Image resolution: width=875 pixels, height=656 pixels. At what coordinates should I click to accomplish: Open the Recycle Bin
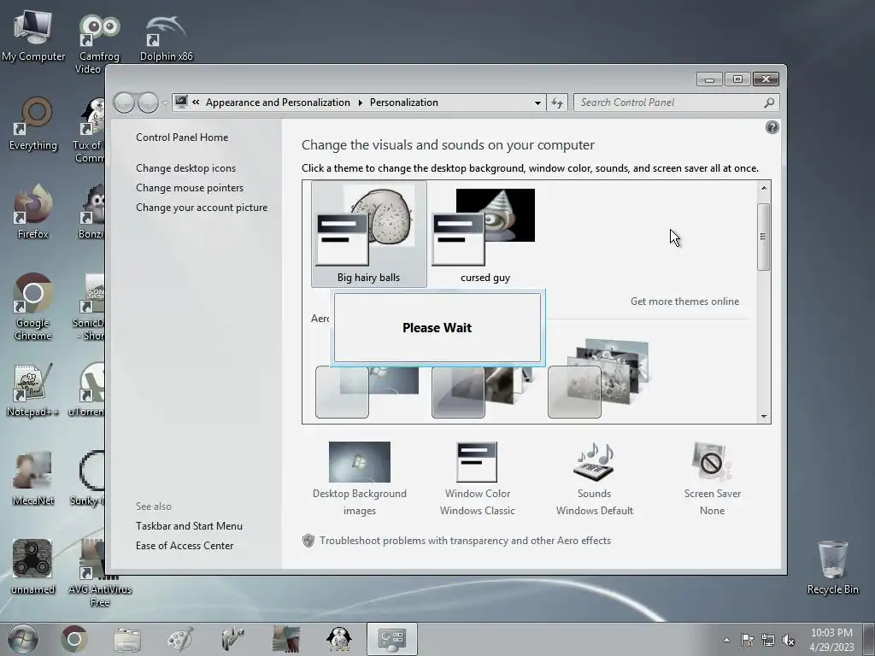(832, 567)
